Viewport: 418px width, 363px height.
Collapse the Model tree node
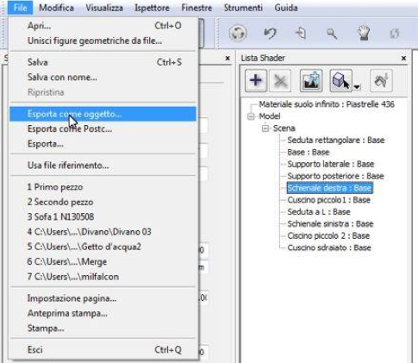251,116
